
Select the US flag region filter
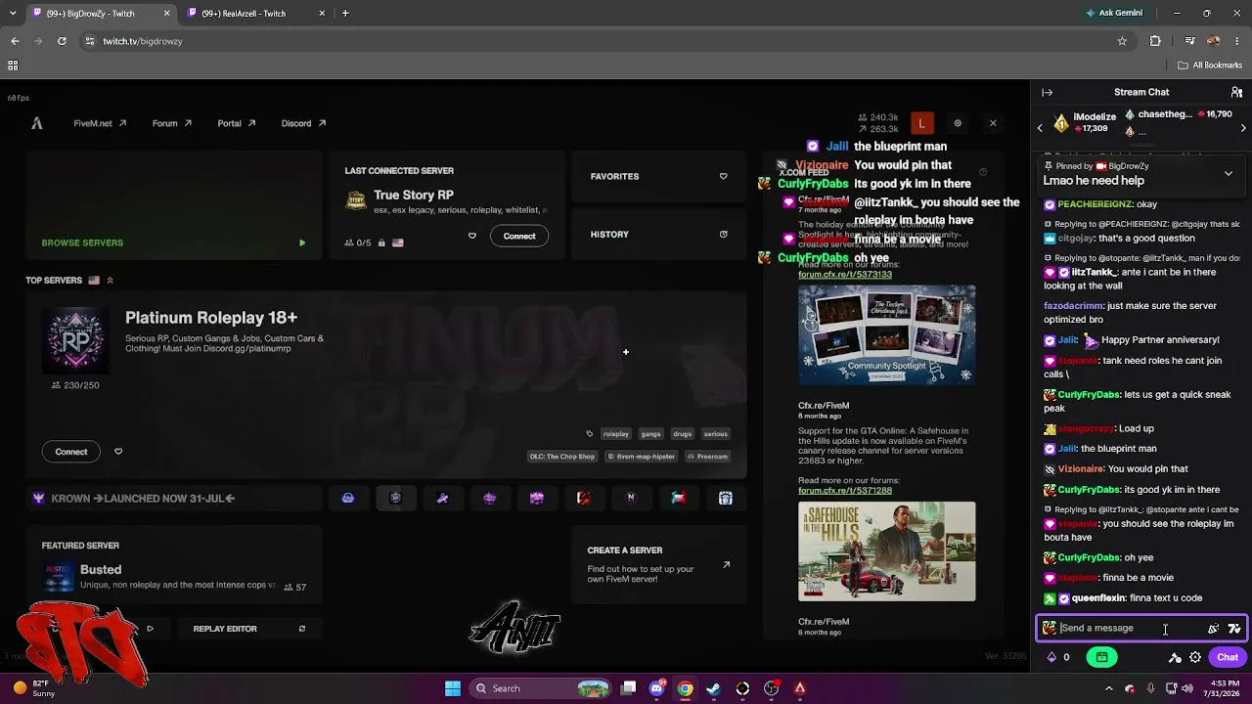pyautogui.click(x=94, y=281)
